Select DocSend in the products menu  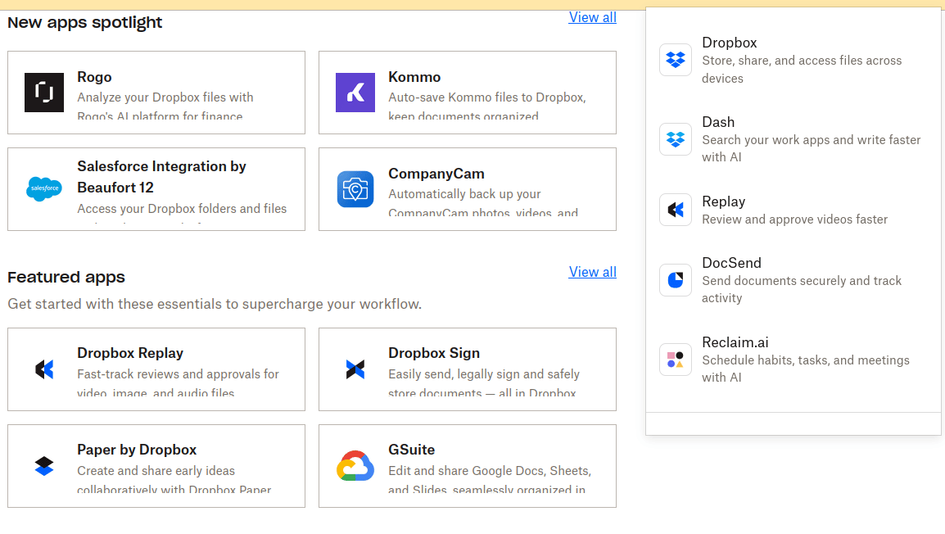click(x=731, y=264)
